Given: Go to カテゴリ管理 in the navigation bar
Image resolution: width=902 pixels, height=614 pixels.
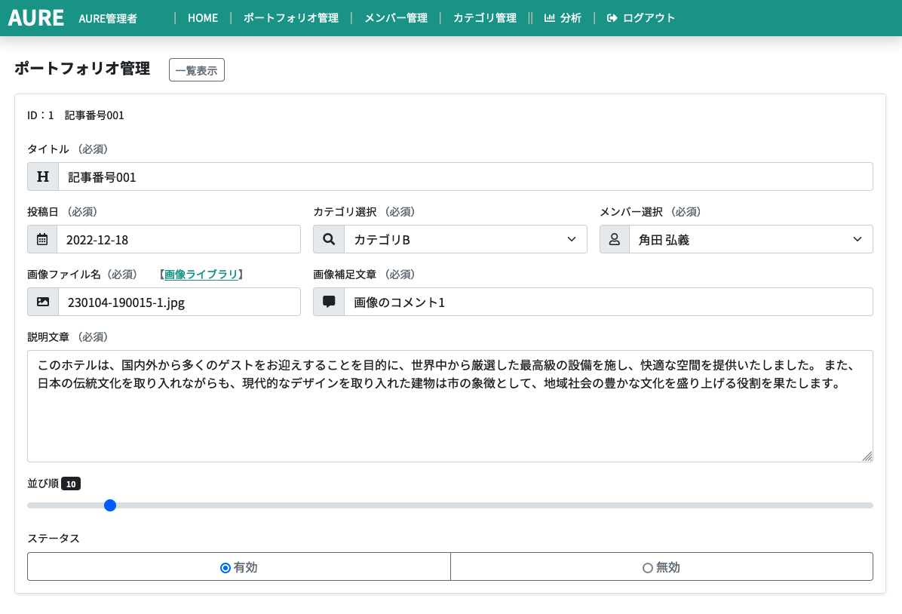Looking at the screenshot, I should coord(484,18).
